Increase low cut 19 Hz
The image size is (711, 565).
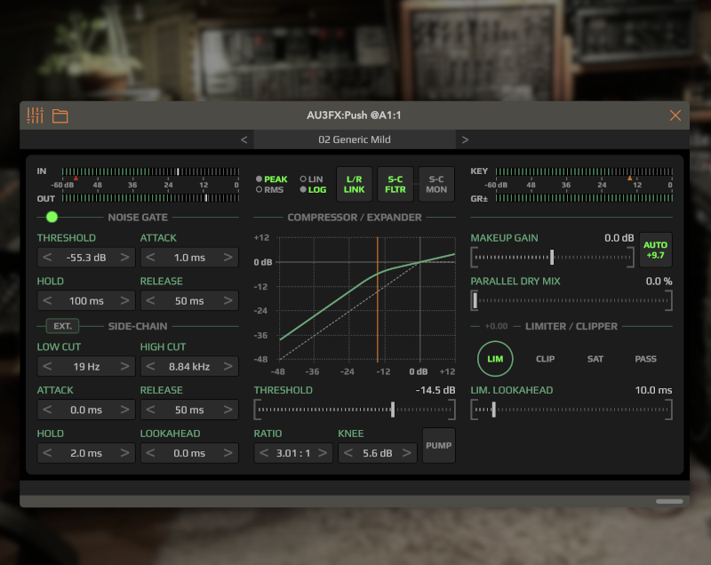click(x=124, y=366)
